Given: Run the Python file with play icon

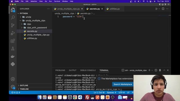Looking at the screenshot, I should click(x=156, y=9).
